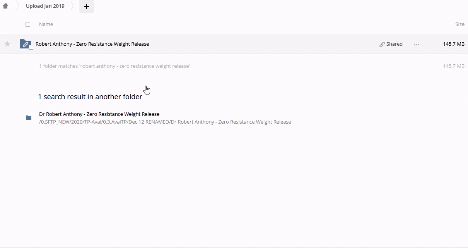
Task: Click the Shared label on the folder row
Action: (394, 44)
